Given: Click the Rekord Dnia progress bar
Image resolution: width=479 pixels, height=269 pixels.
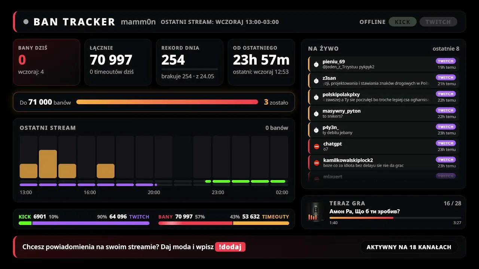Looking at the screenshot, I should 189,69.
